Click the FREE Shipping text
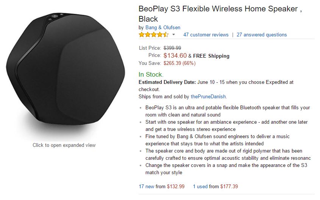 [x=211, y=56]
